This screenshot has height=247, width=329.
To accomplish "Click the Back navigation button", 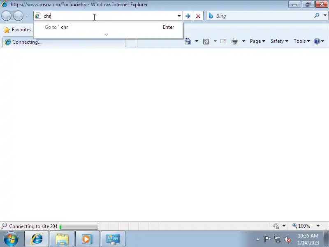I will pos(6,16).
